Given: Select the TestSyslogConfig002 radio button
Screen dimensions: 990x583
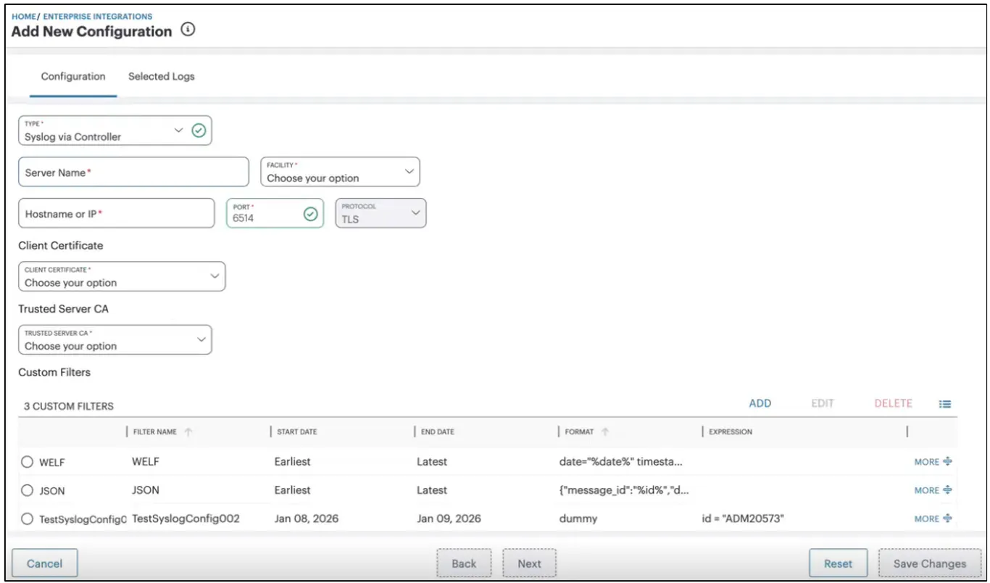Looking at the screenshot, I should pos(28,518).
